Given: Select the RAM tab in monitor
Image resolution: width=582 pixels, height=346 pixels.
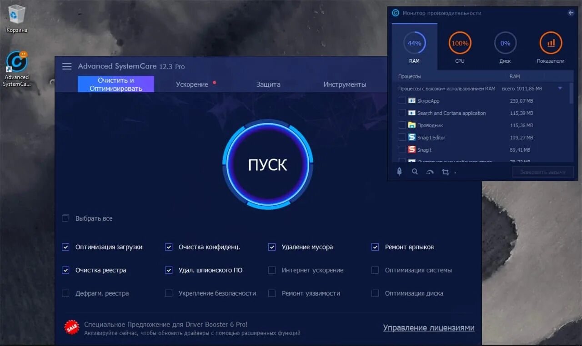Looking at the screenshot, I should pyautogui.click(x=414, y=47).
